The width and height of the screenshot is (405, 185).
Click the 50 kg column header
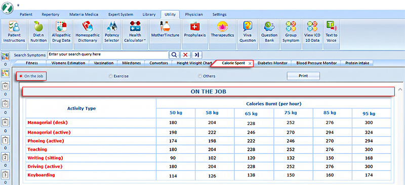[176, 113]
